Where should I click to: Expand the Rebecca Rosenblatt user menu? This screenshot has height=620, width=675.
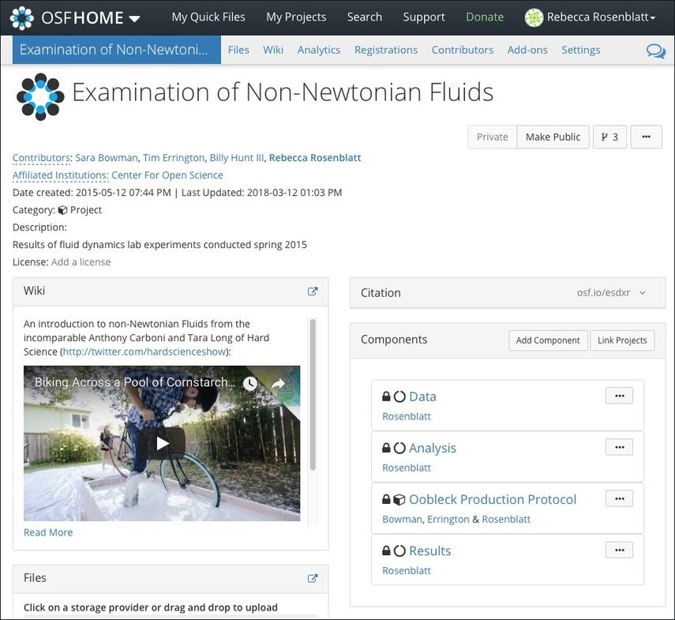click(x=601, y=17)
